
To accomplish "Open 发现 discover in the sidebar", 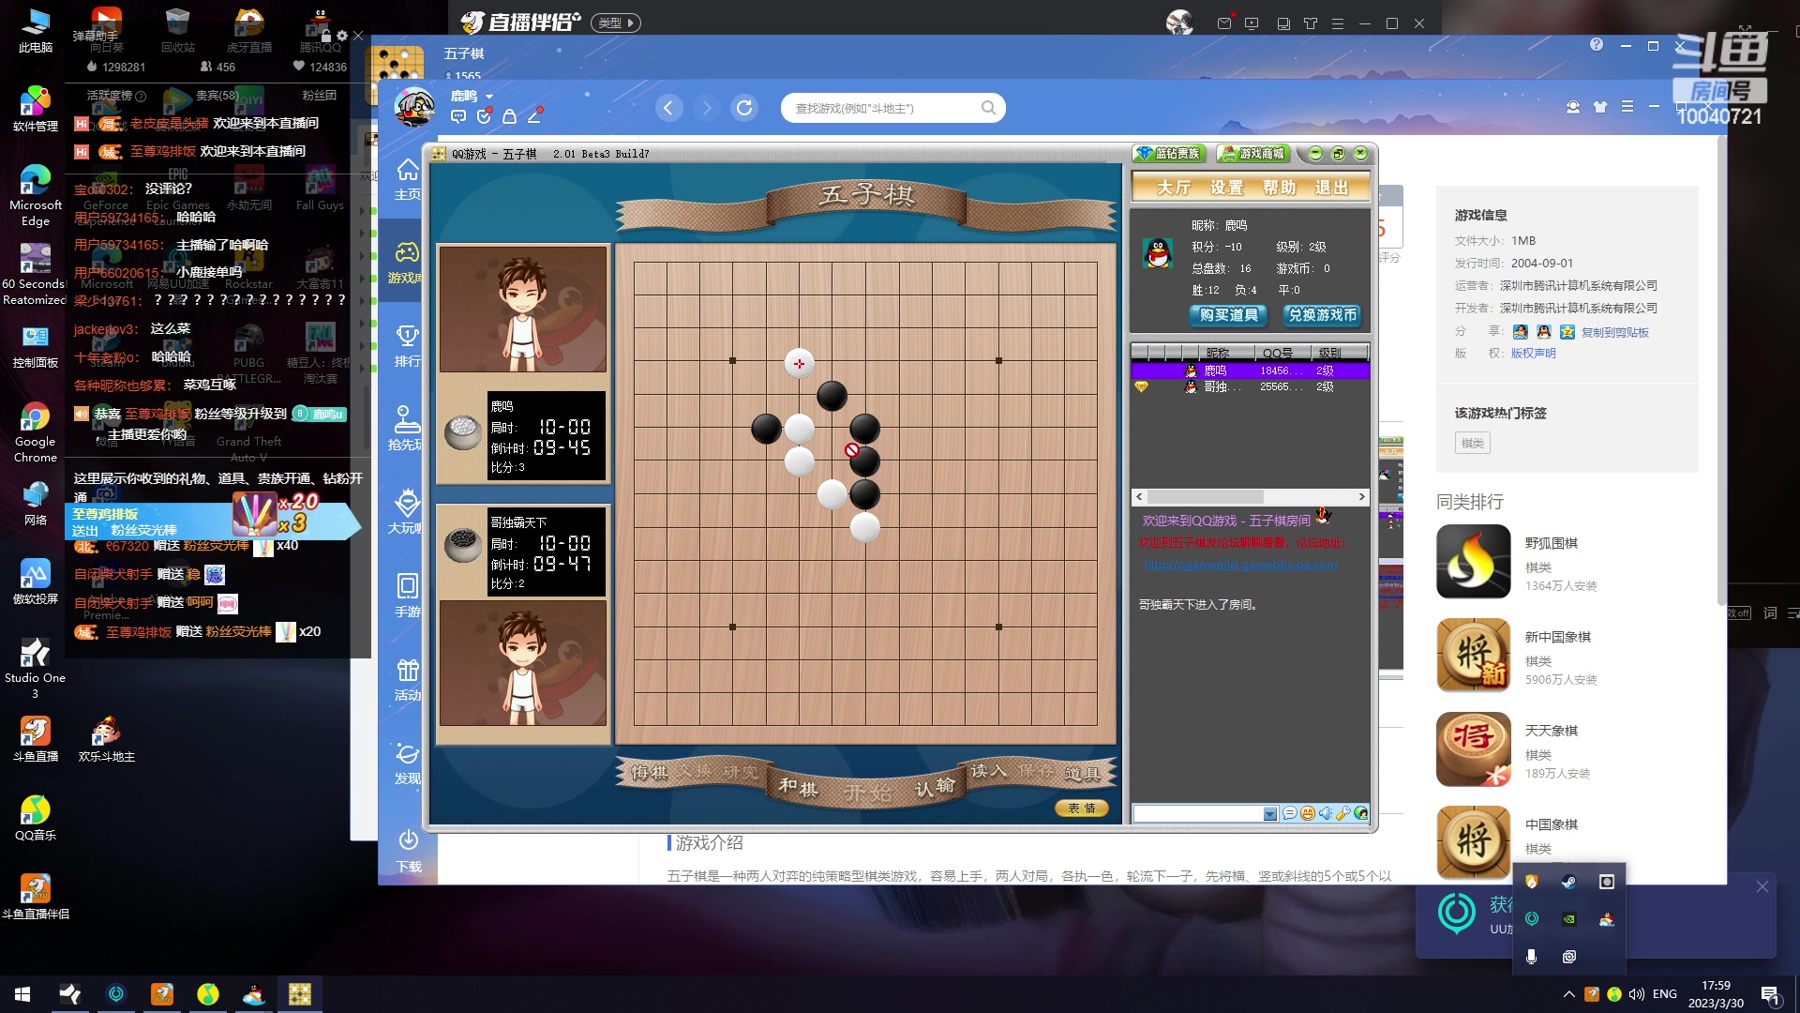I will (x=407, y=764).
